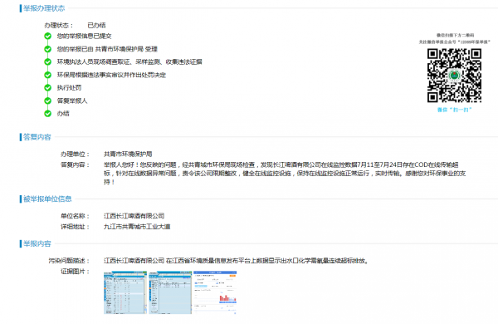Viewport: 498px width, 324px height.
Task: Click the step text 执行处罚
Action: pyautogui.click(x=69, y=87)
